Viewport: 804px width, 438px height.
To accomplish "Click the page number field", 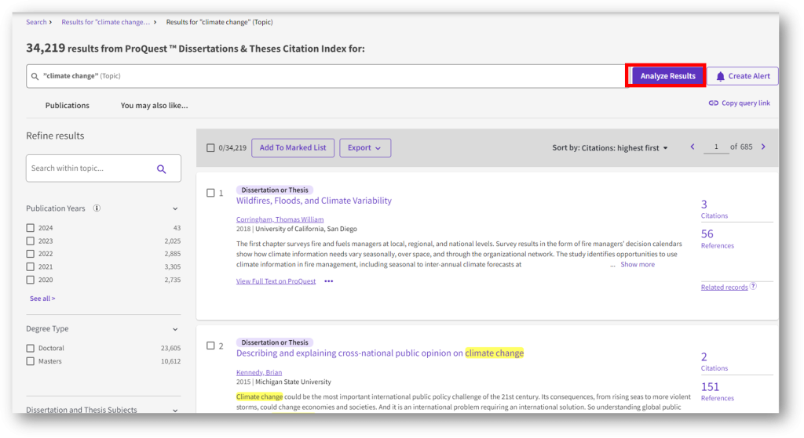I will click(716, 147).
